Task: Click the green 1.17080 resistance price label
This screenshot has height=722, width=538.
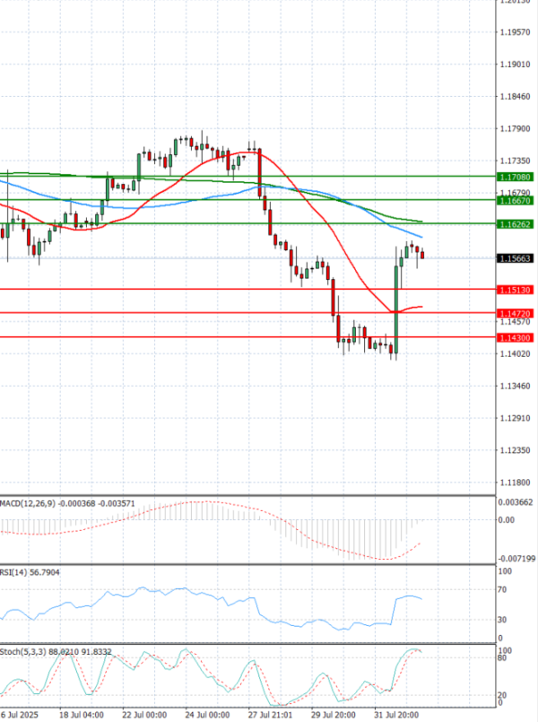Action: (515, 177)
